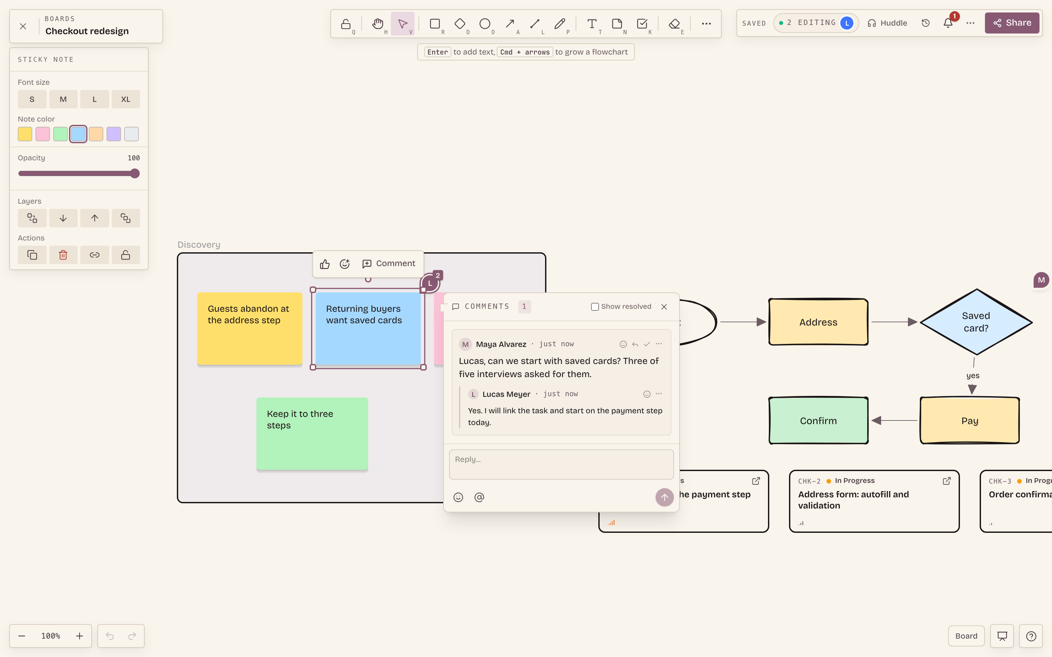This screenshot has width=1052, height=657.
Task: Select the Hand pan tool
Action: pyautogui.click(x=378, y=23)
